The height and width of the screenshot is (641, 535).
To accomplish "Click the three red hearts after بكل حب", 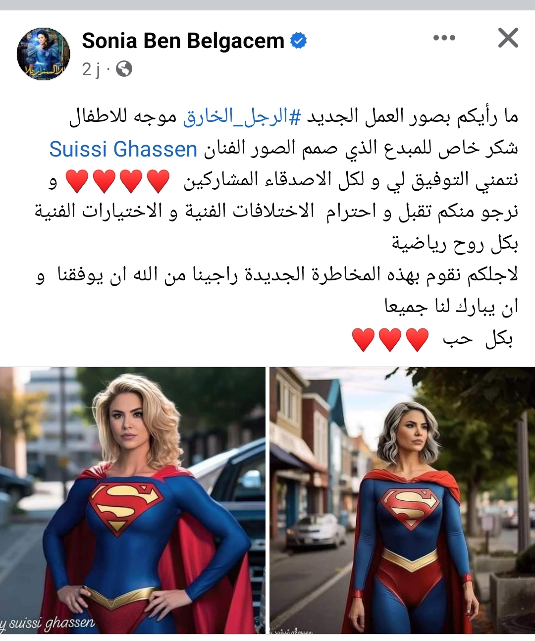I will click(390, 339).
